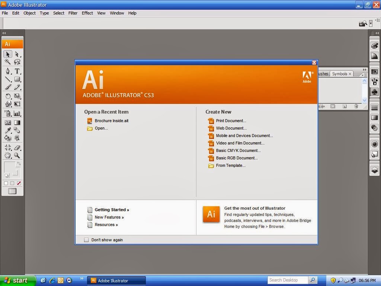Activate the Type tool
Screen dimensions: 381x286
(17, 71)
